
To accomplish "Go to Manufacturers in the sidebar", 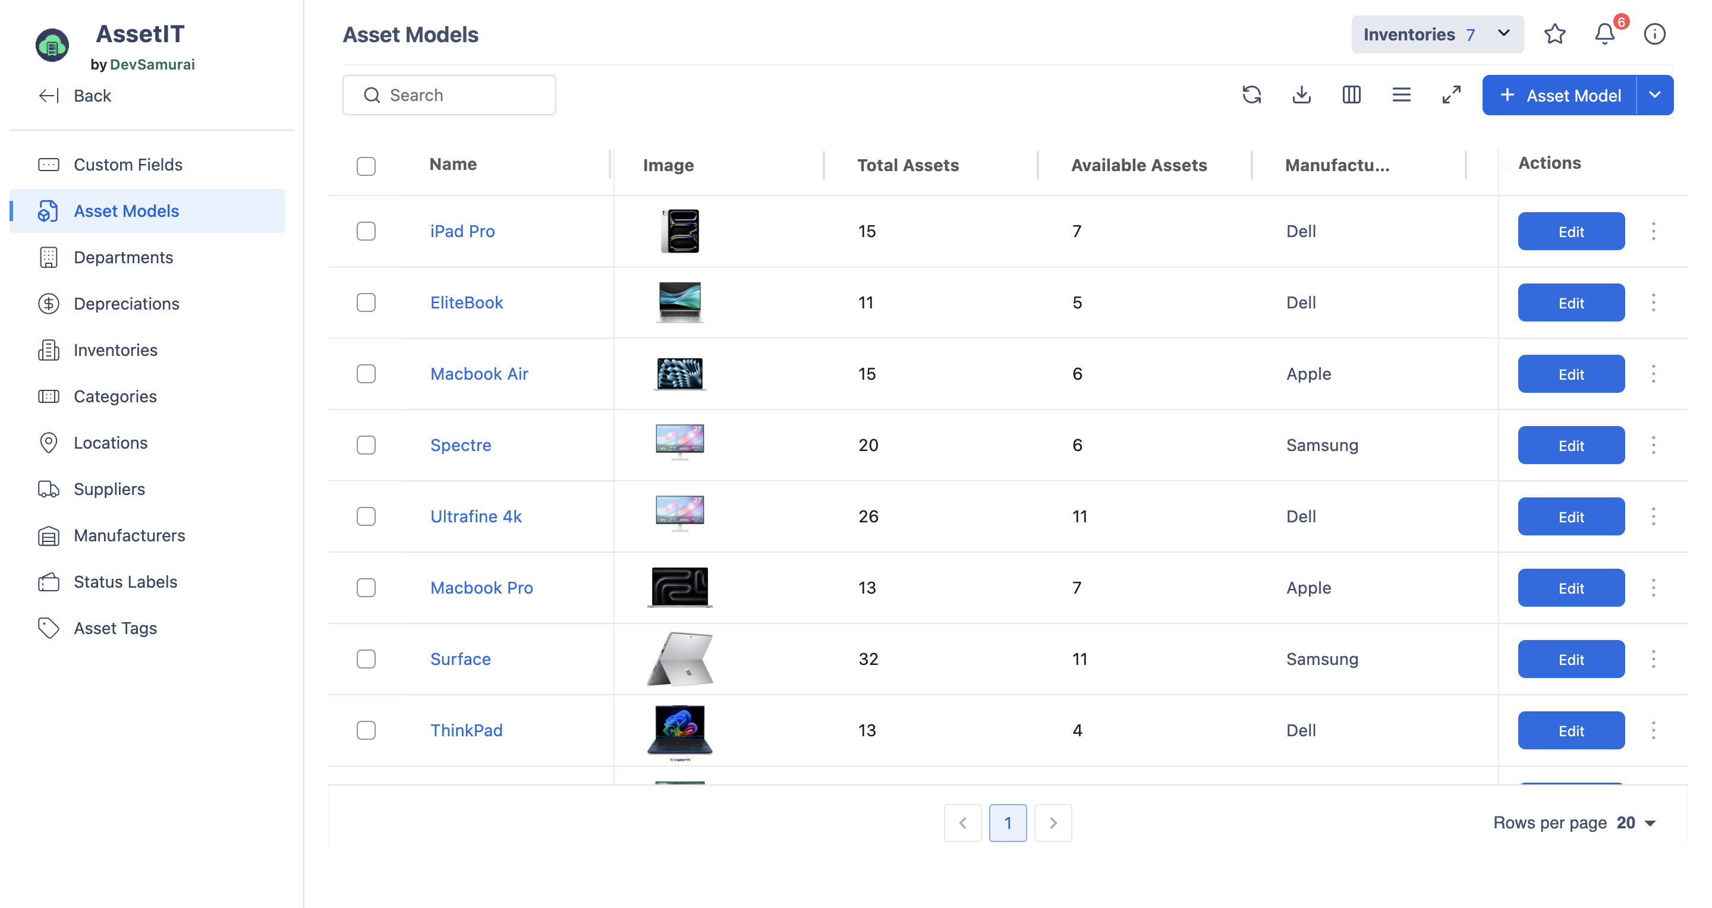I will tap(129, 535).
